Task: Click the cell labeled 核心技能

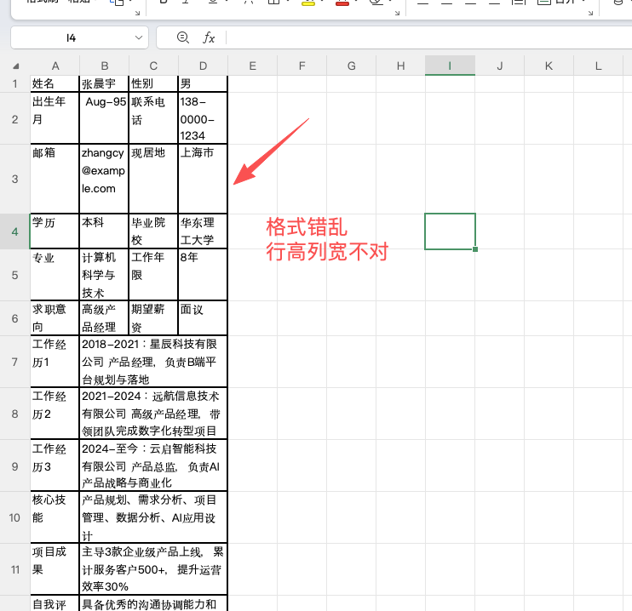Action: (x=55, y=517)
